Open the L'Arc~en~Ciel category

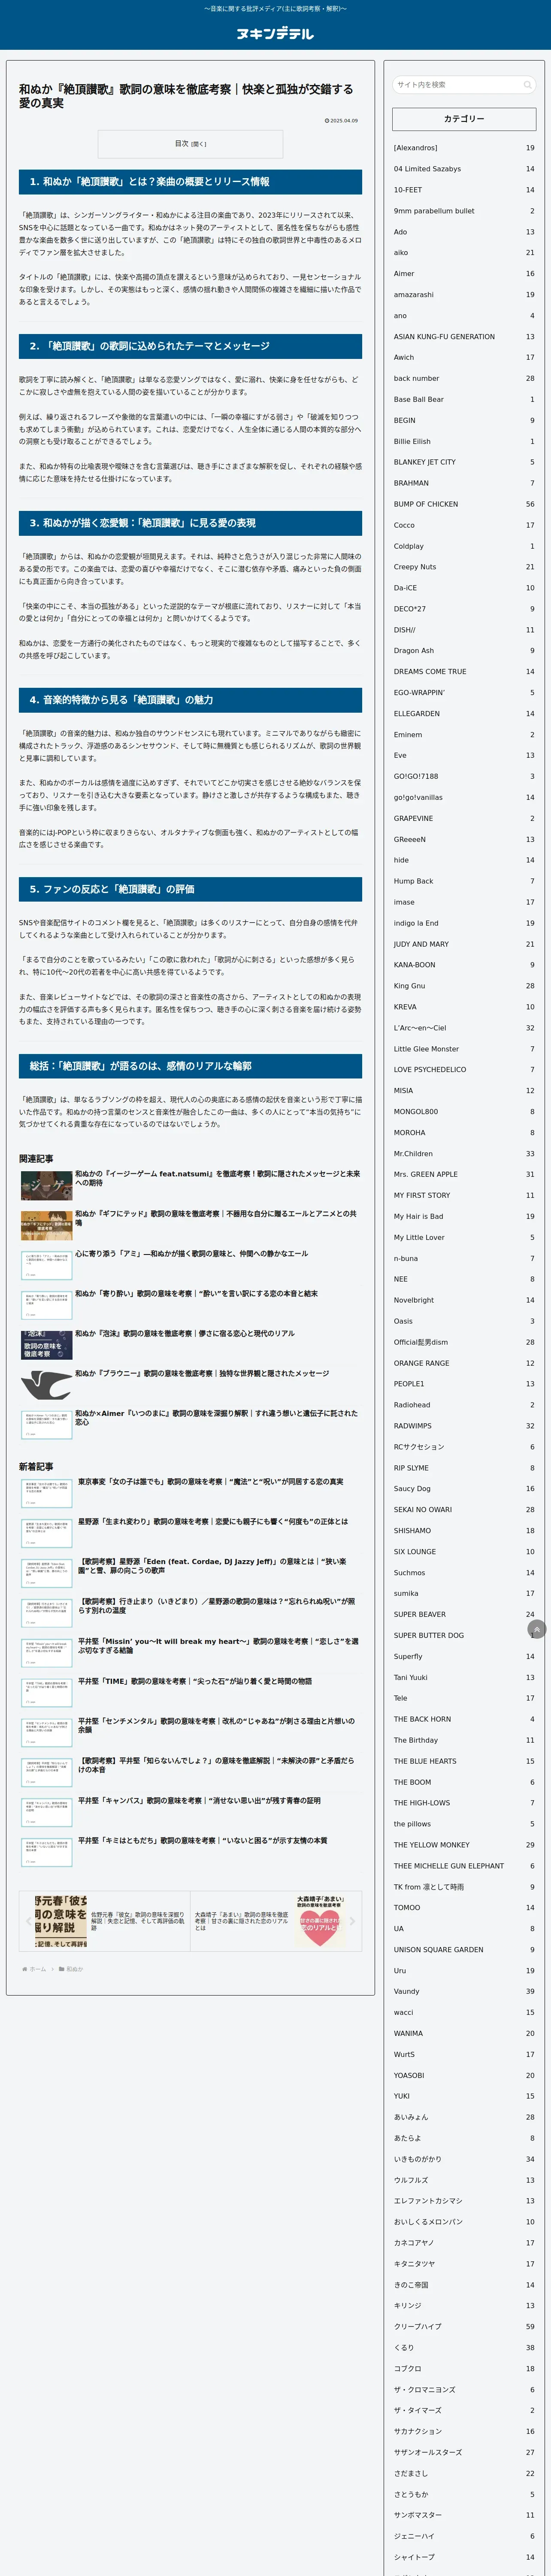coord(464,1028)
